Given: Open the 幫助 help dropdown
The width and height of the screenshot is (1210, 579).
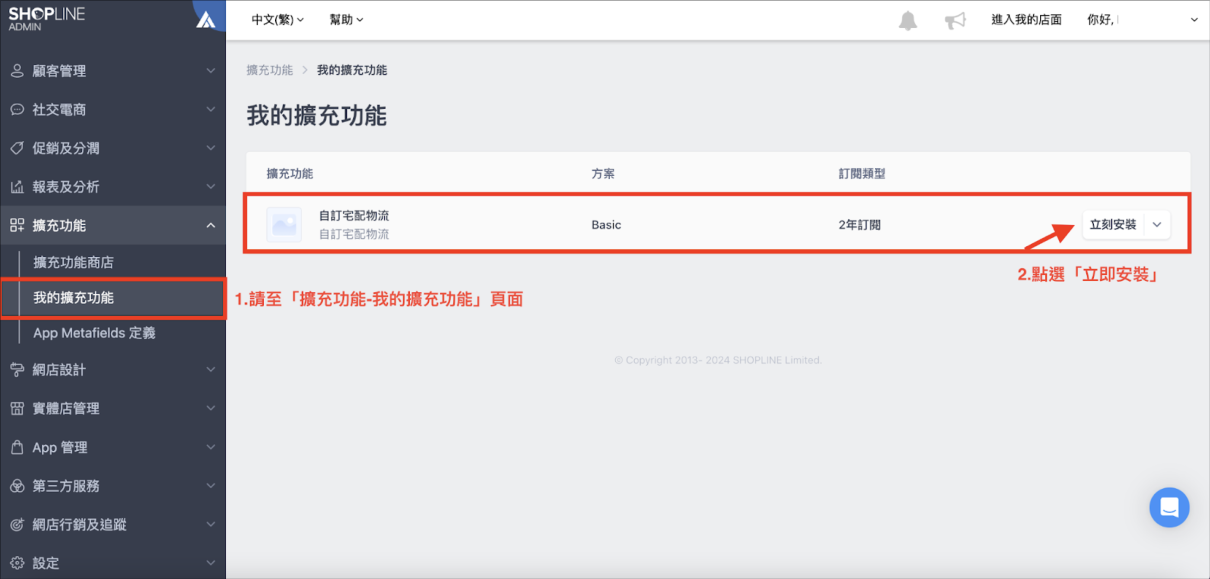Looking at the screenshot, I should 346,20.
